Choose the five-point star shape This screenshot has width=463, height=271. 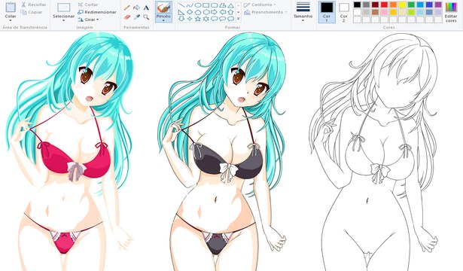click(198, 19)
